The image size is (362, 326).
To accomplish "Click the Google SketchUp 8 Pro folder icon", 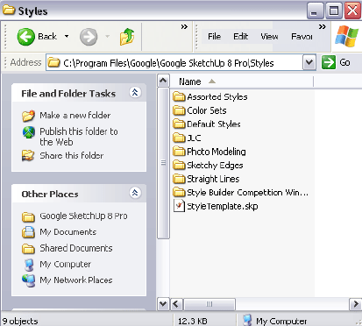I will click(x=28, y=216).
